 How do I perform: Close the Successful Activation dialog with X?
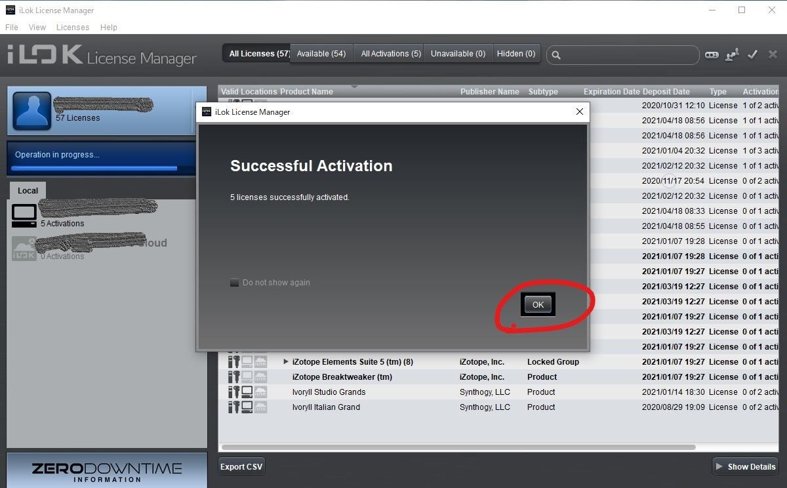coord(579,112)
